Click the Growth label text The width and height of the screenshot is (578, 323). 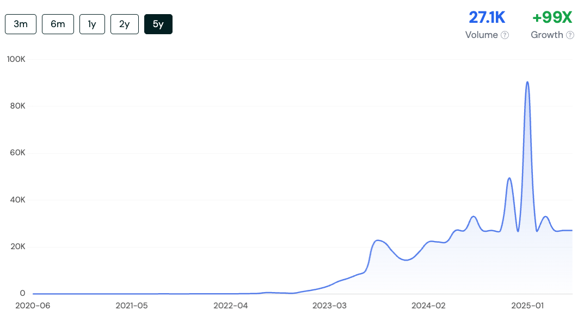(x=546, y=35)
